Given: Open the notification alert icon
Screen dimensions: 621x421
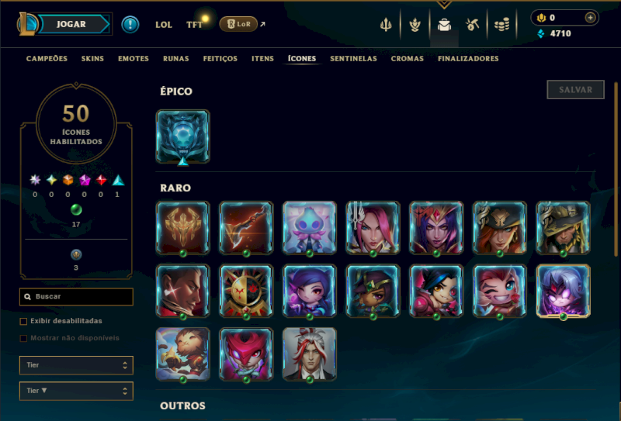Looking at the screenshot, I should point(130,25).
